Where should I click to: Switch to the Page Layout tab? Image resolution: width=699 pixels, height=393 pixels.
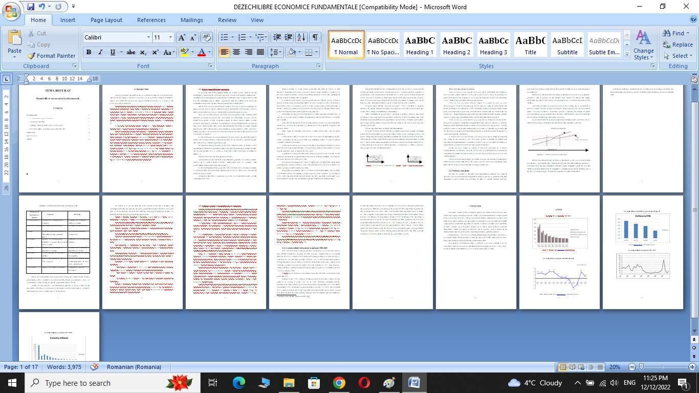(106, 20)
